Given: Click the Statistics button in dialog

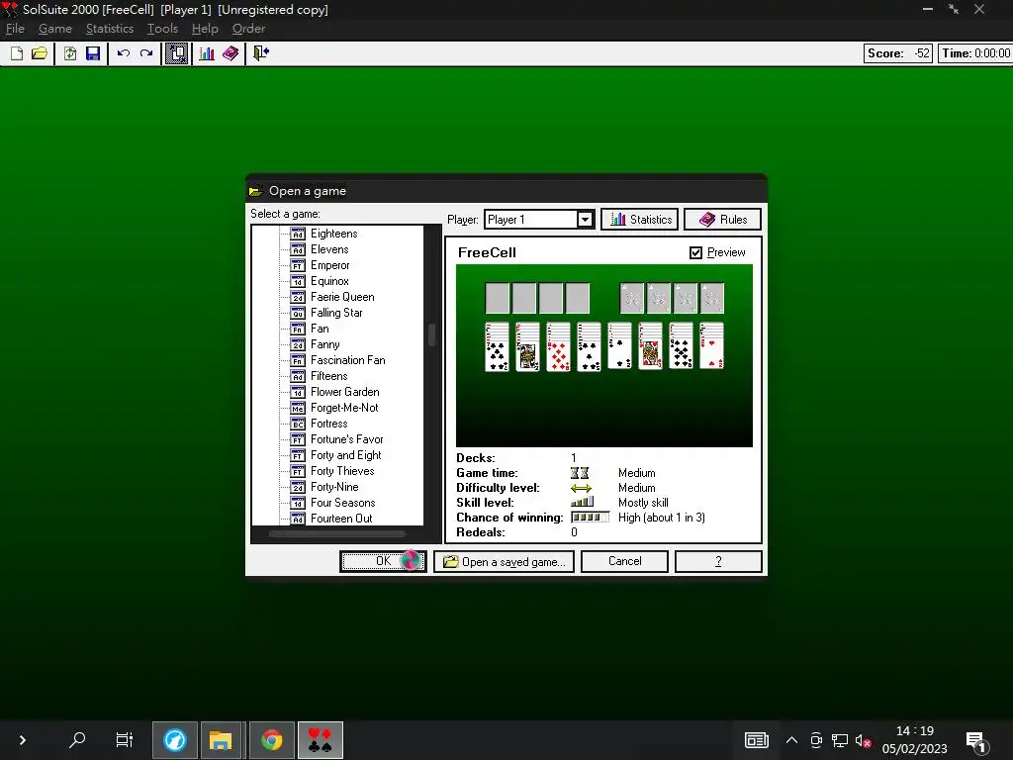Looking at the screenshot, I should pyautogui.click(x=640, y=220).
